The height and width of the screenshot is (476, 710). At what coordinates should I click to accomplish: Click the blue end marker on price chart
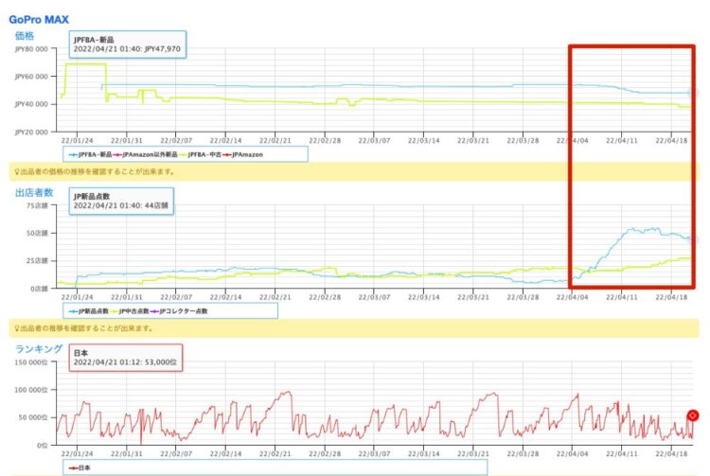pos(693,93)
